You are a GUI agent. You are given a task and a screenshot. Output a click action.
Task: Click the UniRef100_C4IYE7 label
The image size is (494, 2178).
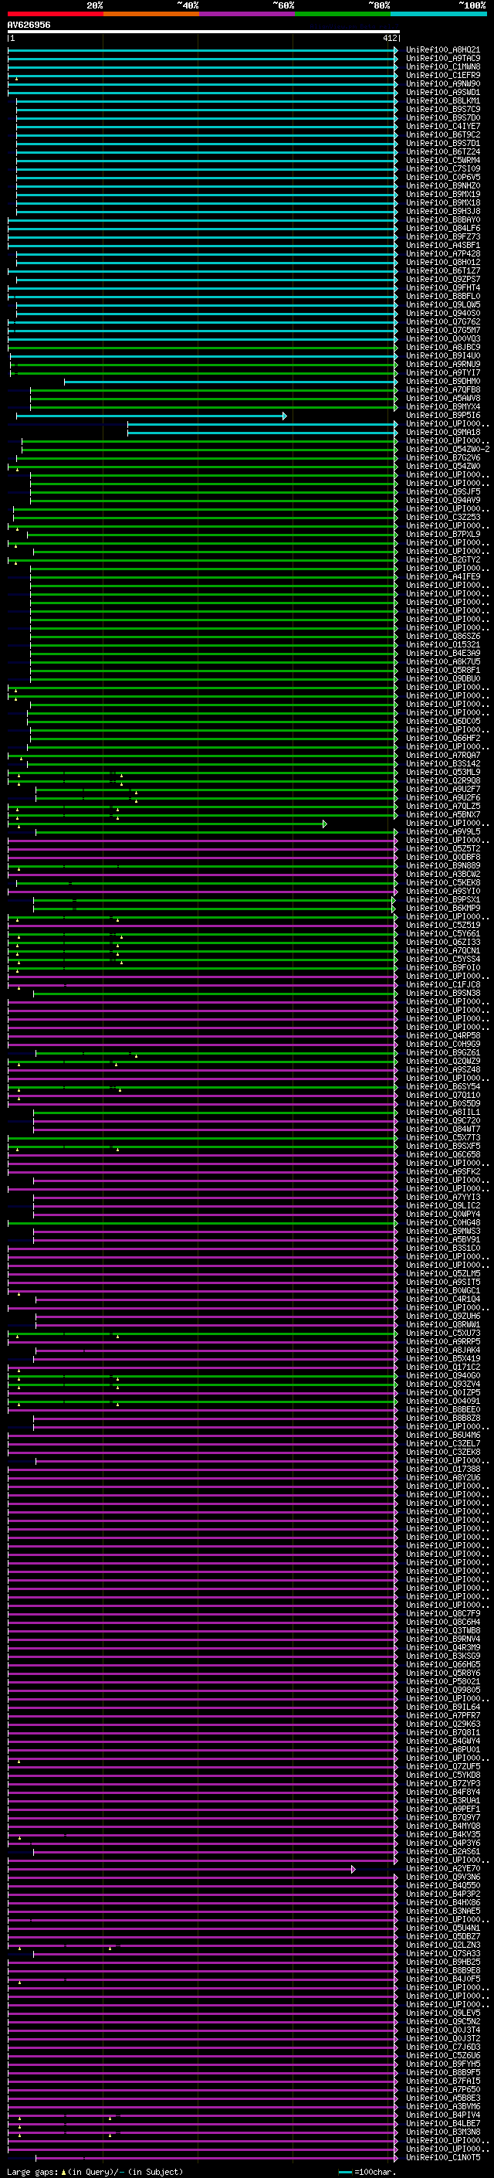click(x=443, y=126)
